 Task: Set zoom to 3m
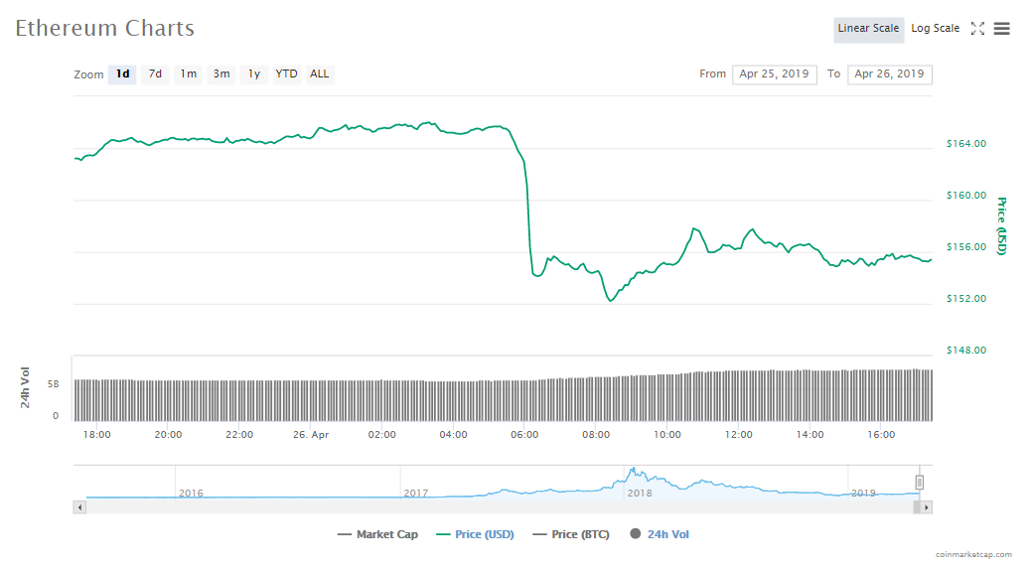pos(221,74)
